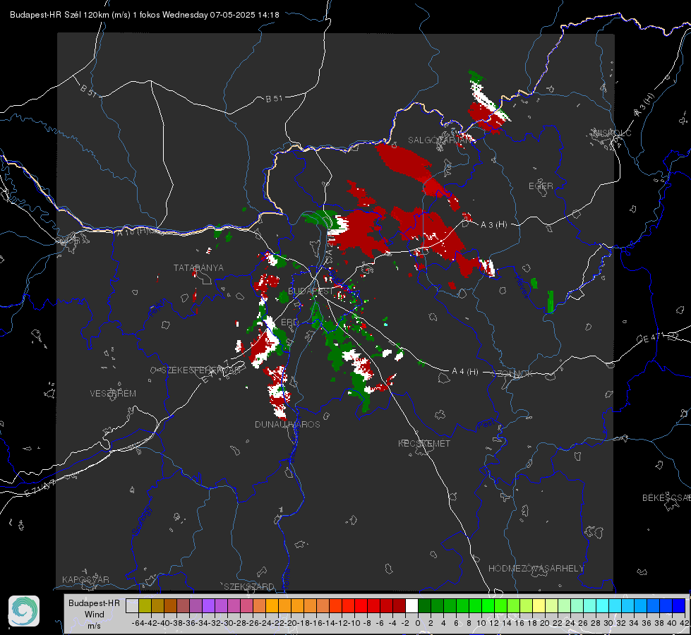Click the A 4 (H) road label

pyautogui.click(x=465, y=372)
